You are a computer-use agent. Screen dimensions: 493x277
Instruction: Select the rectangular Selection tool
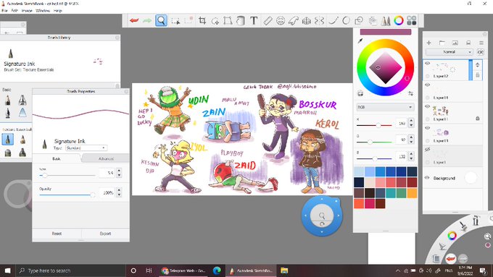tap(175, 21)
